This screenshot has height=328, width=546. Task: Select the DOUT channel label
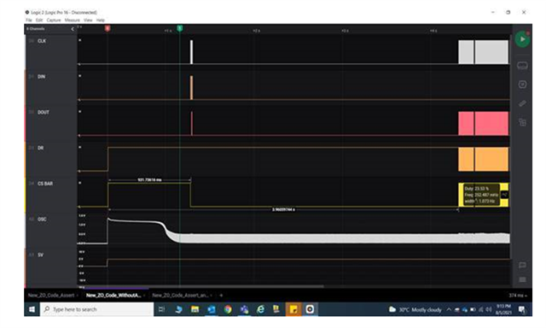coord(44,112)
